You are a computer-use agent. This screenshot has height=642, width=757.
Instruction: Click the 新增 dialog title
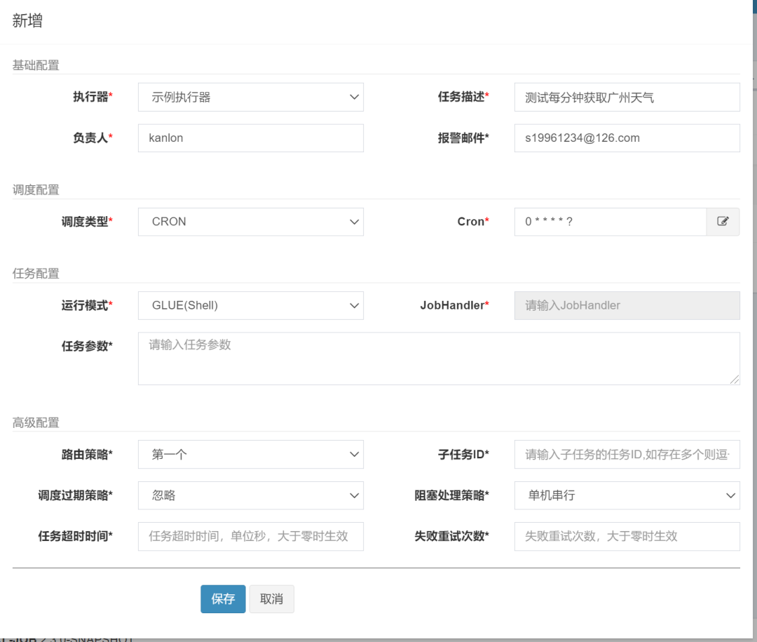[27, 21]
